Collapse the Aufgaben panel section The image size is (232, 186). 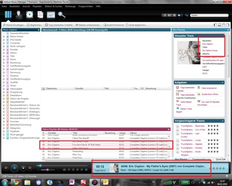[x=223, y=83]
